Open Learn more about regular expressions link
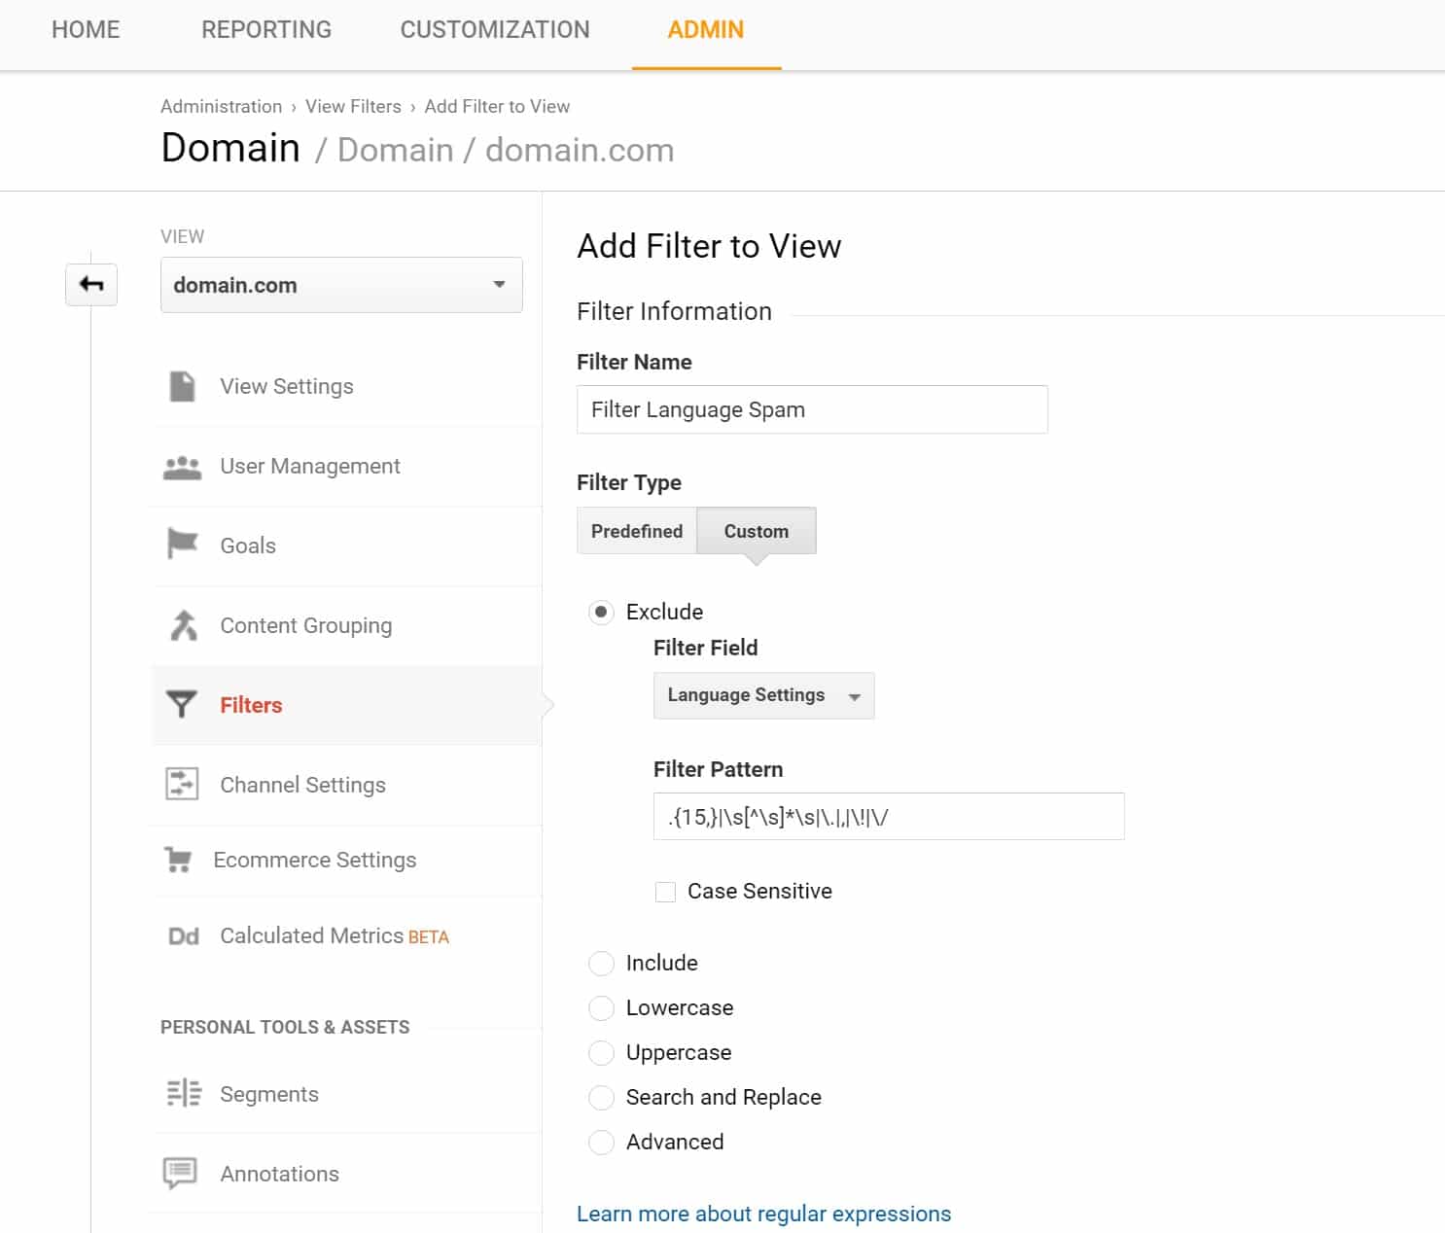 click(763, 1214)
